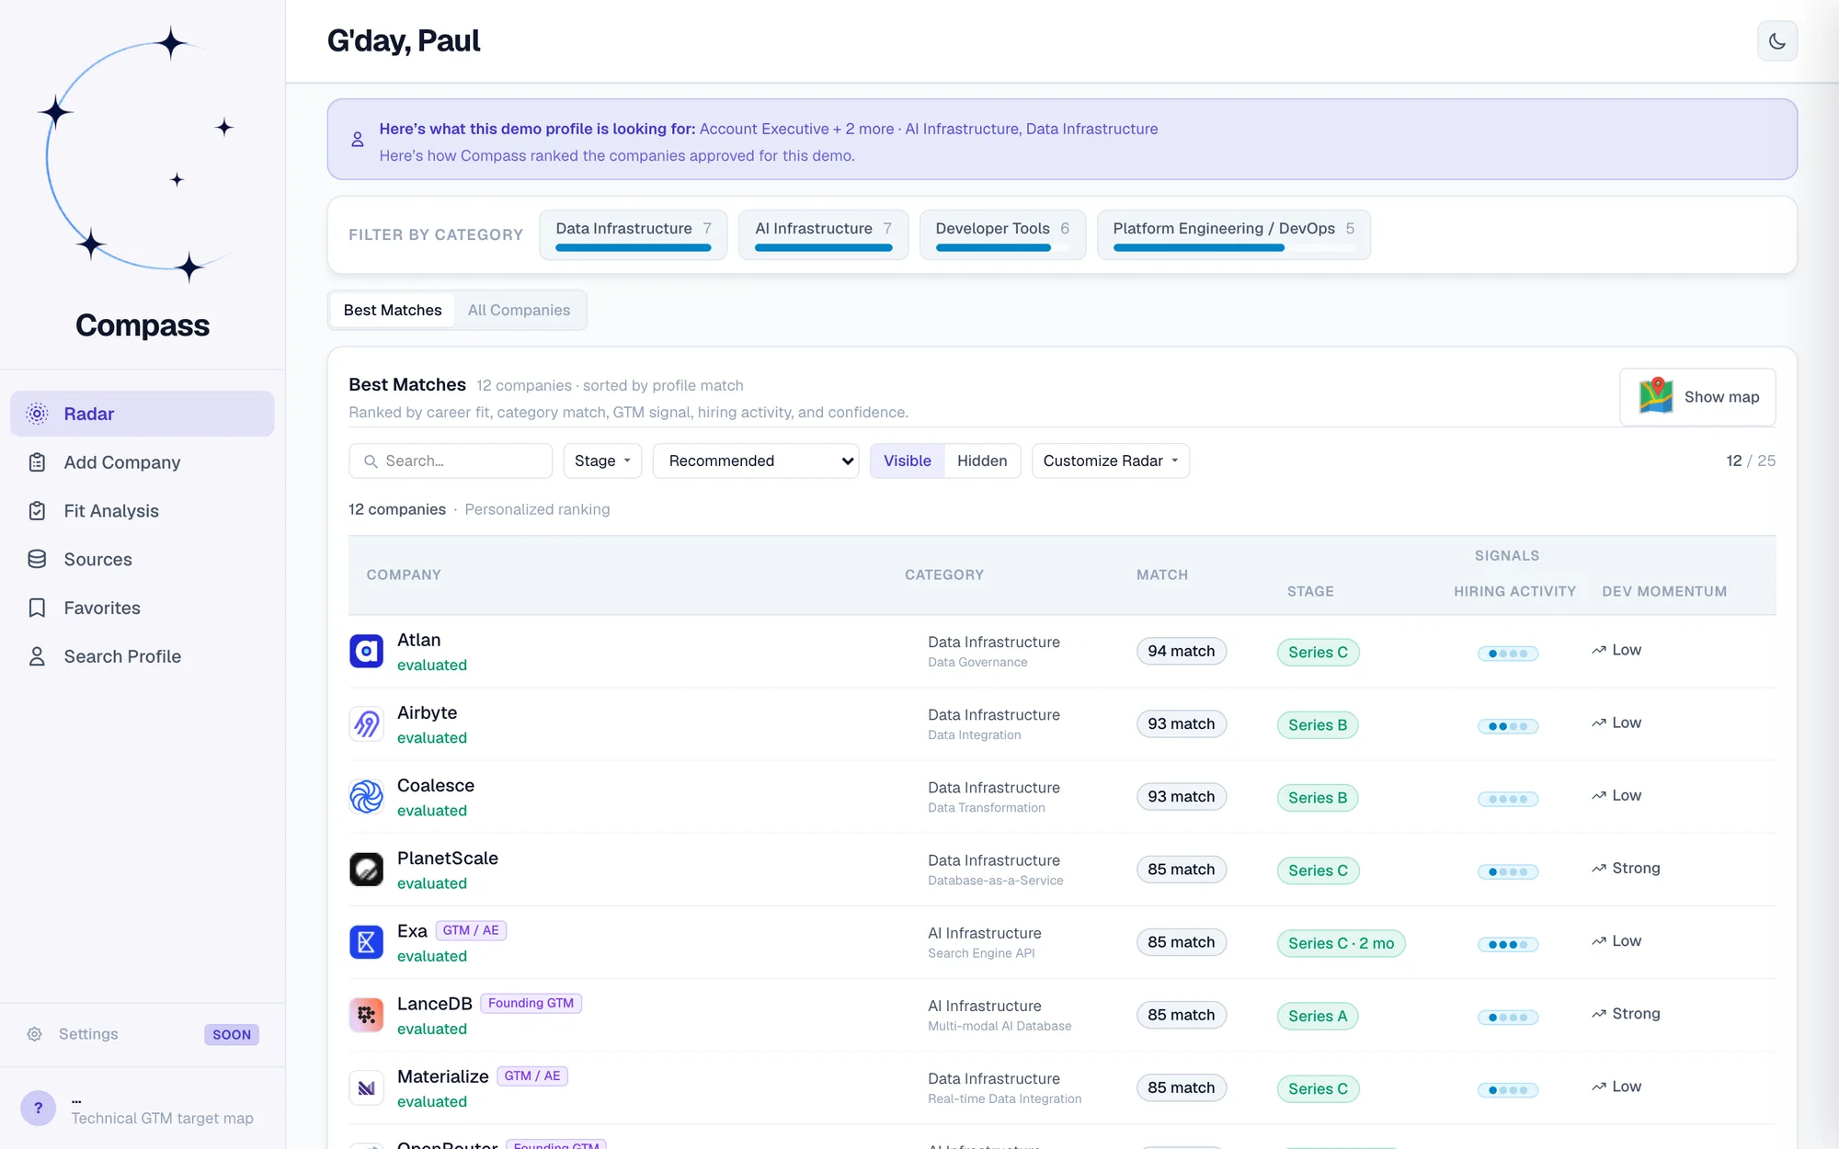Click the Exa company logo
This screenshot has height=1149, width=1839.
366,942
